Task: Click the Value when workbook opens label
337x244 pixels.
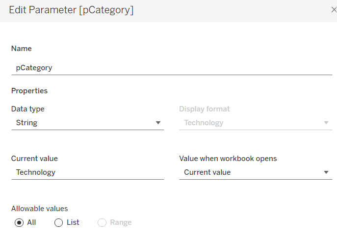Action: (x=228, y=159)
